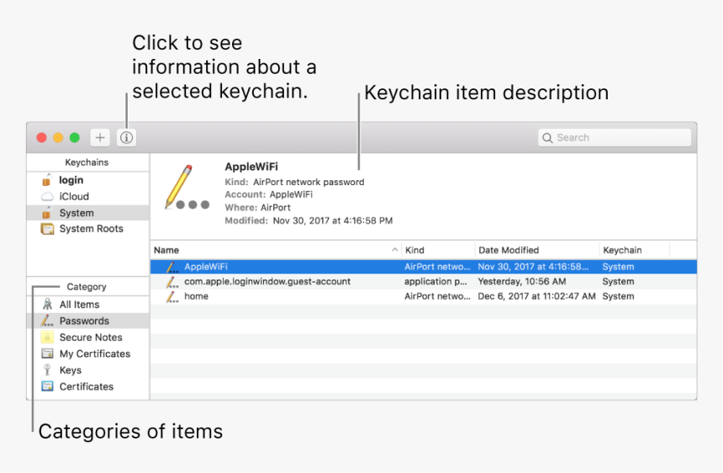The image size is (723, 473).
Task: Show the All Items category
Action: point(87,305)
